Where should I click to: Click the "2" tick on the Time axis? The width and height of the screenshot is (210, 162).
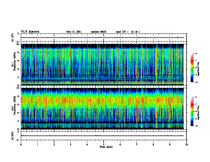[54, 145]
